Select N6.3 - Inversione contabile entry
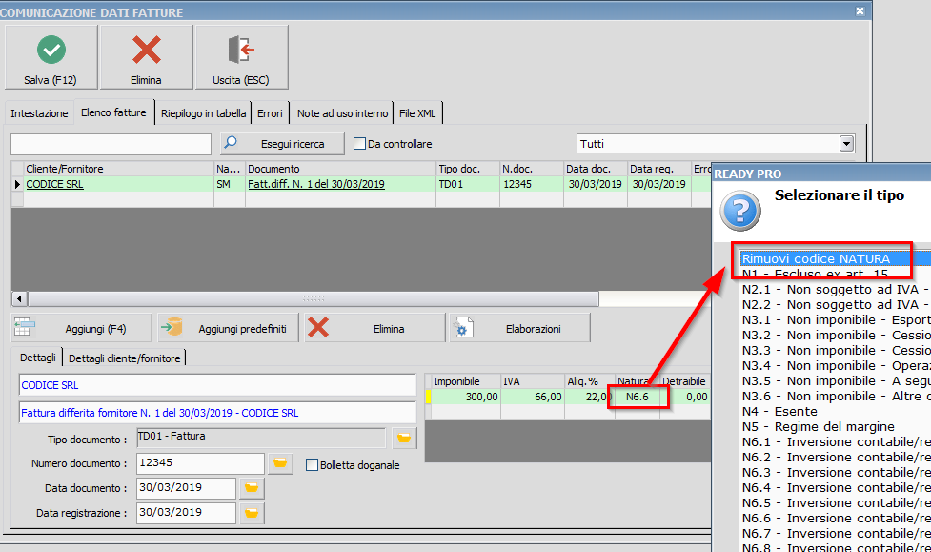The image size is (931, 552). click(836, 472)
